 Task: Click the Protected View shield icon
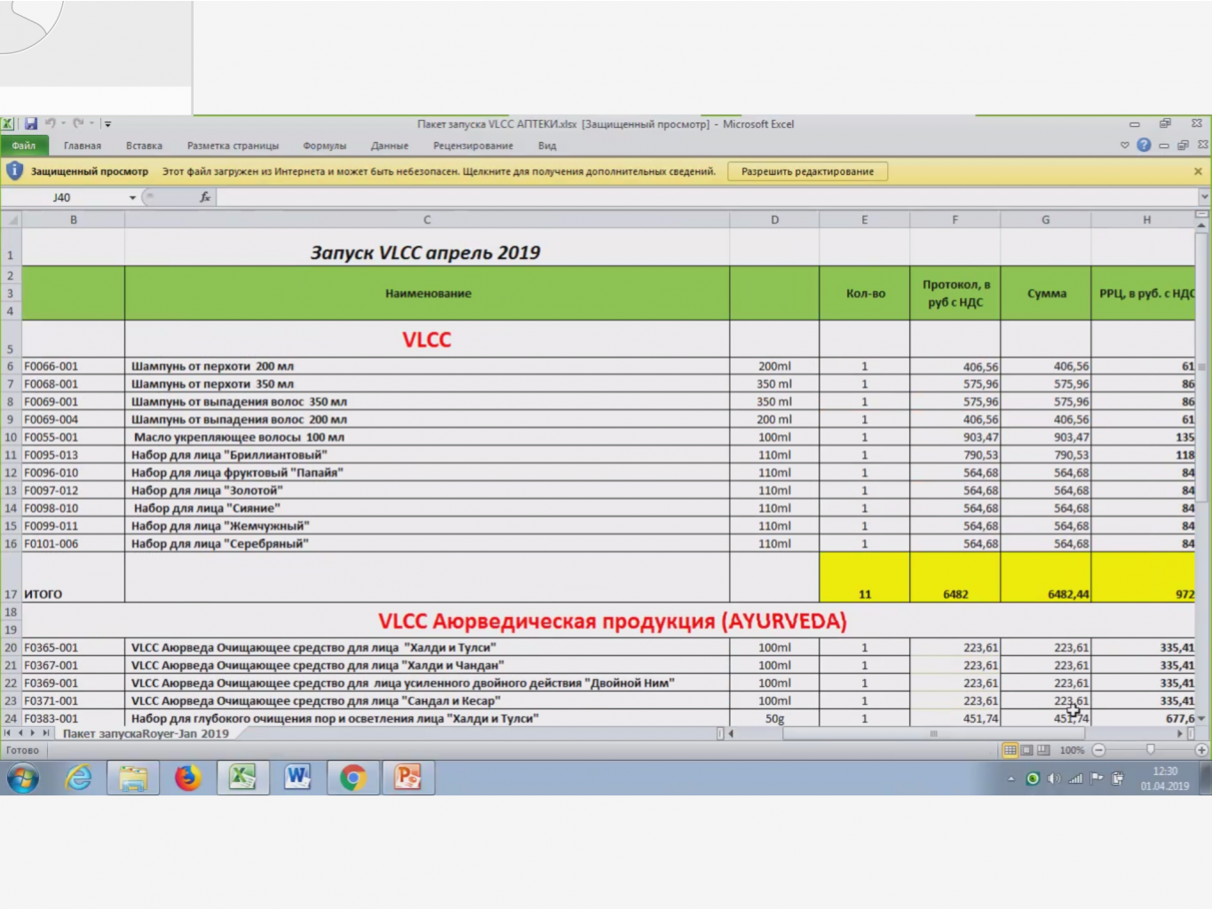click(14, 170)
